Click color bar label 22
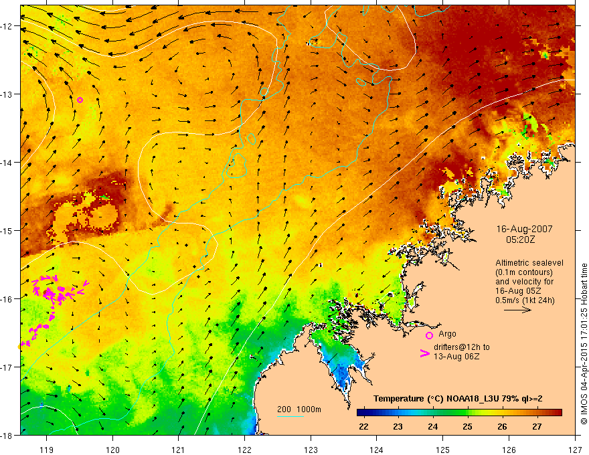 (363, 426)
